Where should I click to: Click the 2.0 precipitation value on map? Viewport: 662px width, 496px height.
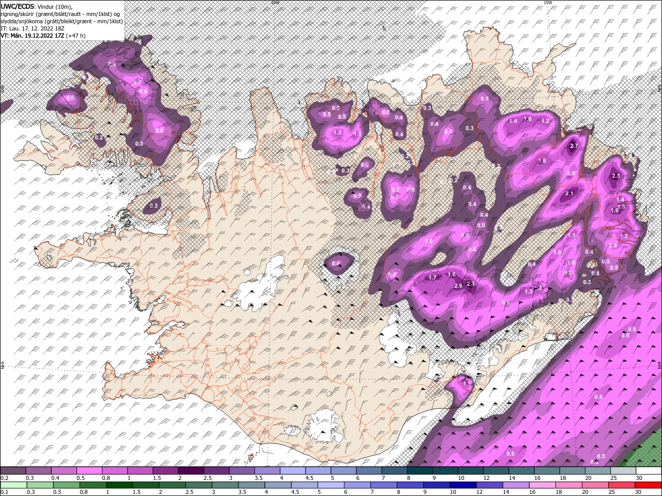point(458,286)
